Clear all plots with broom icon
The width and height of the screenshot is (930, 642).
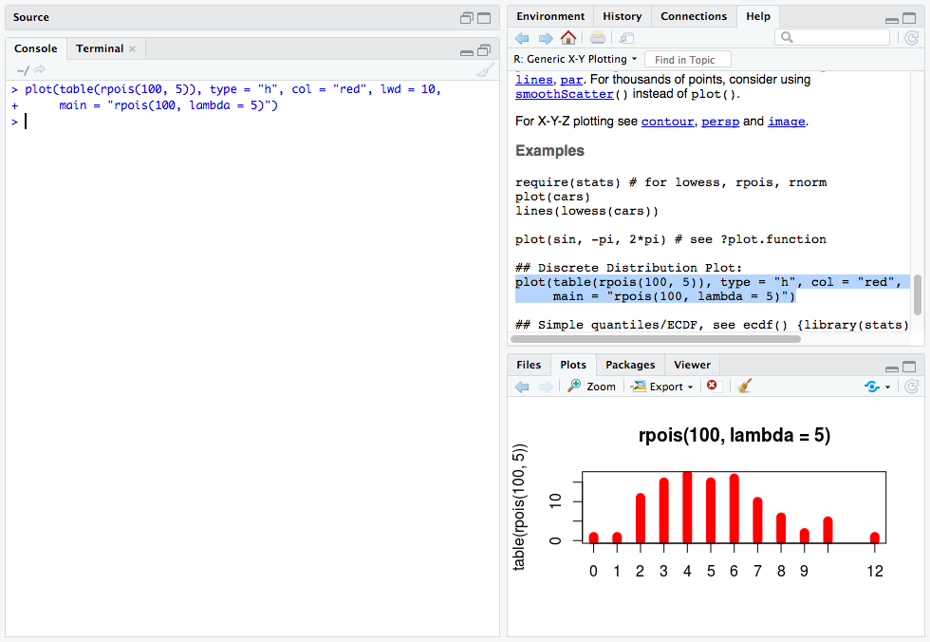[x=745, y=387]
